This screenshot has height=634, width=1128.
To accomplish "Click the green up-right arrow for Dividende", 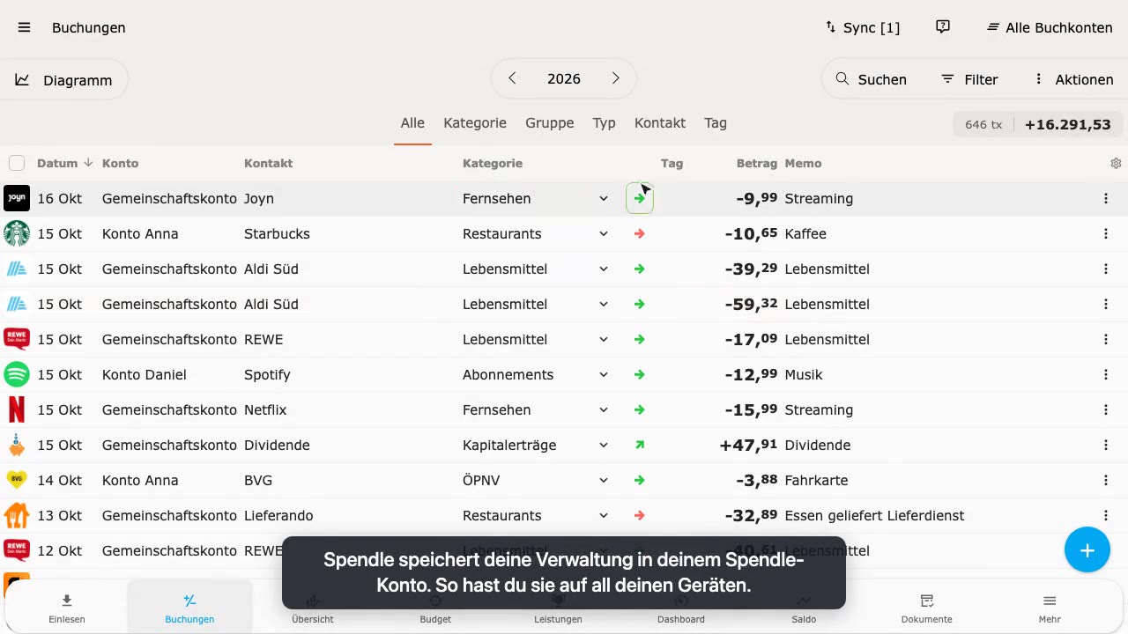I will point(640,445).
